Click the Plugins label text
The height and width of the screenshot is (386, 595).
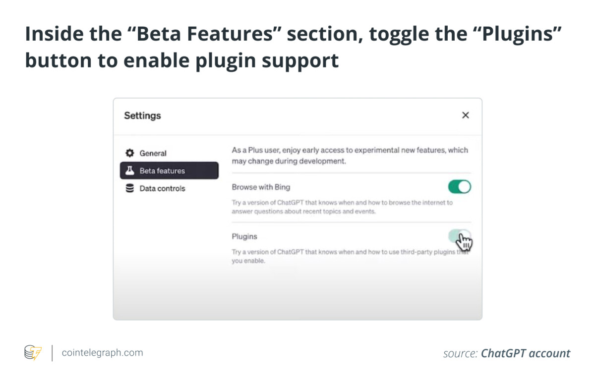pos(244,237)
